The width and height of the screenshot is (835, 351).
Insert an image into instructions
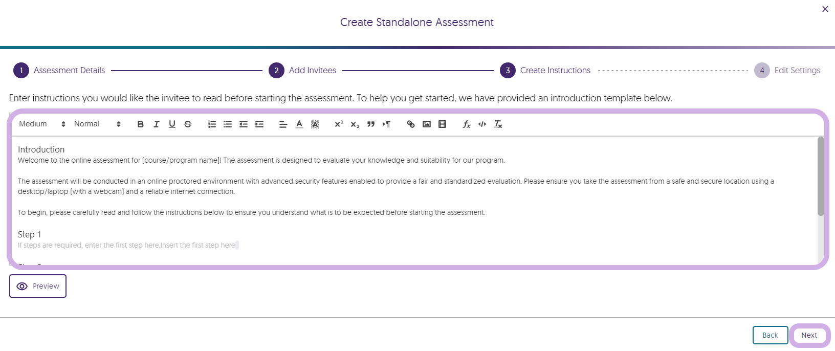point(427,124)
